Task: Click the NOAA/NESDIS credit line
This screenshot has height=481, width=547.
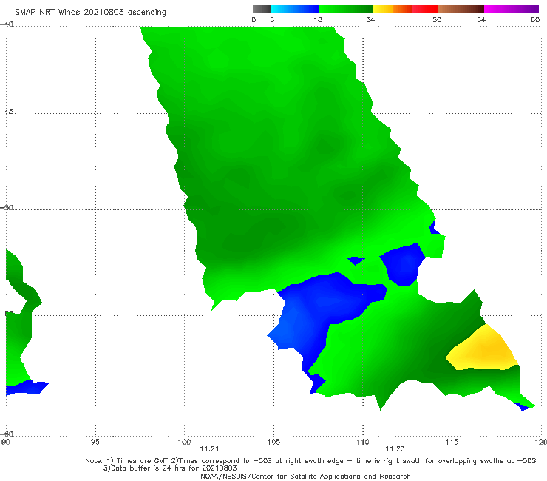Action: point(305,477)
